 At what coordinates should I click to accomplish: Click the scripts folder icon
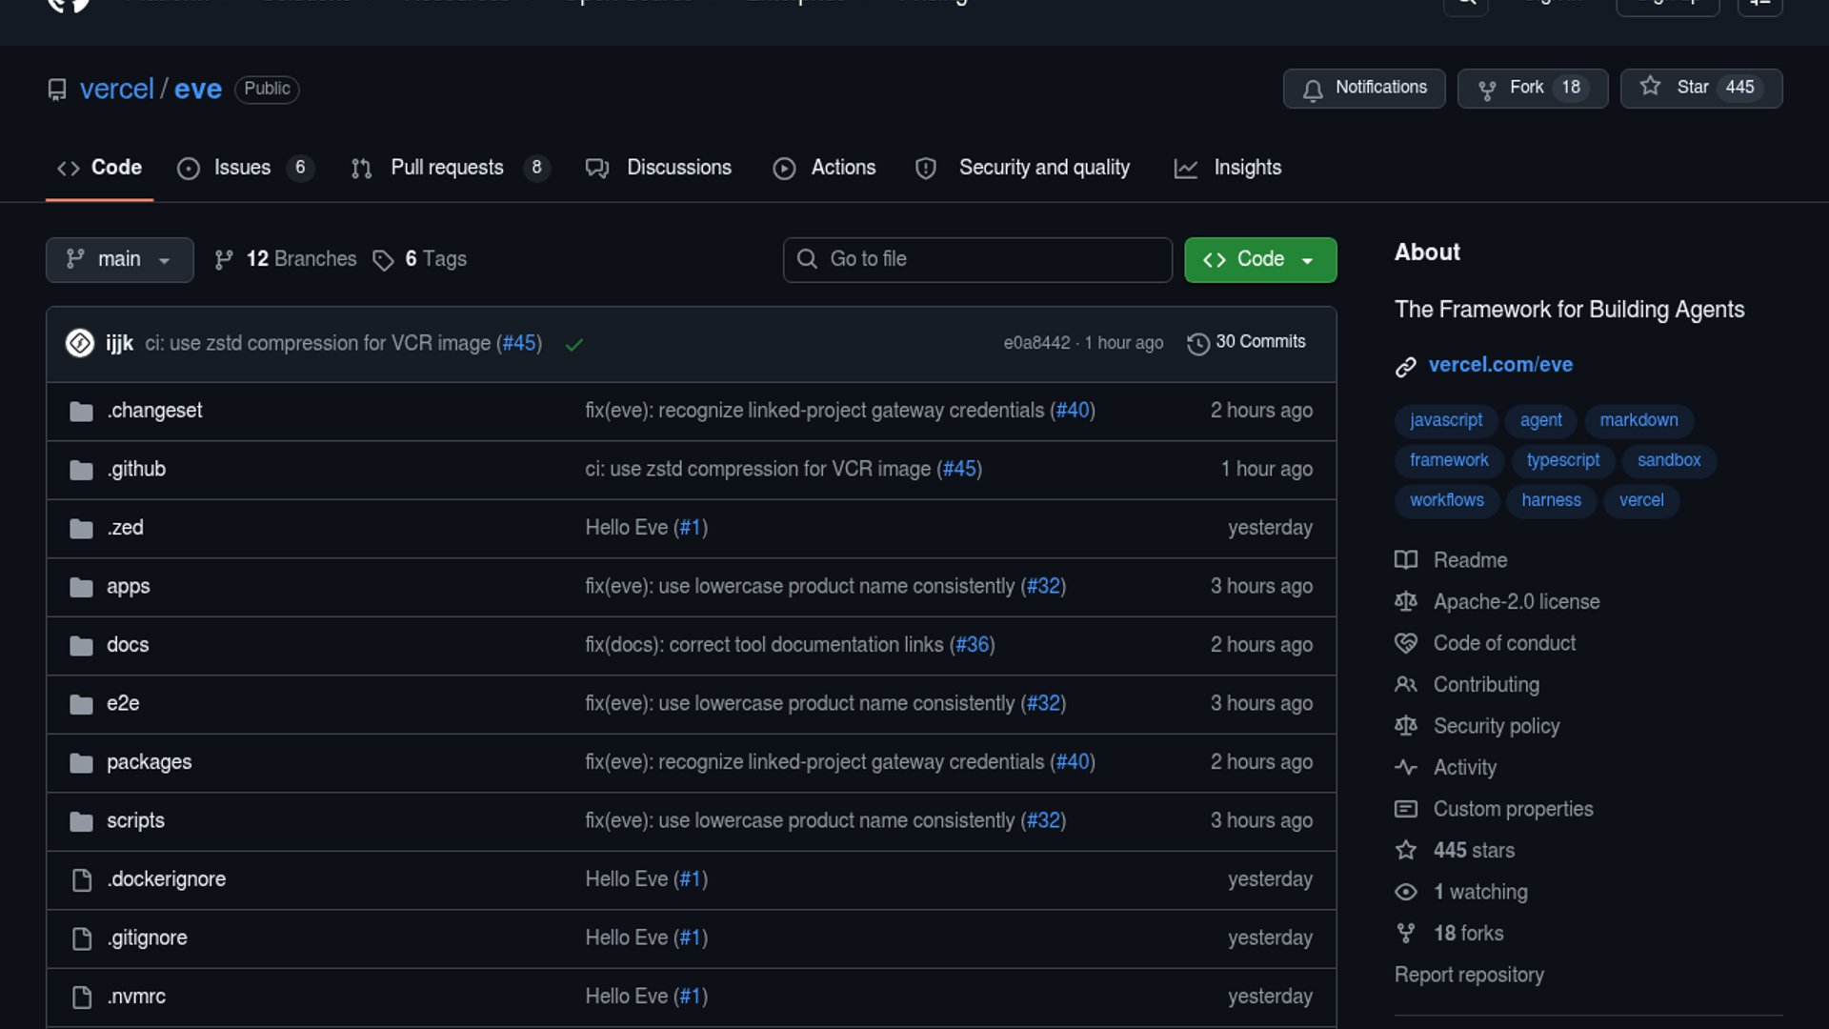point(81,821)
